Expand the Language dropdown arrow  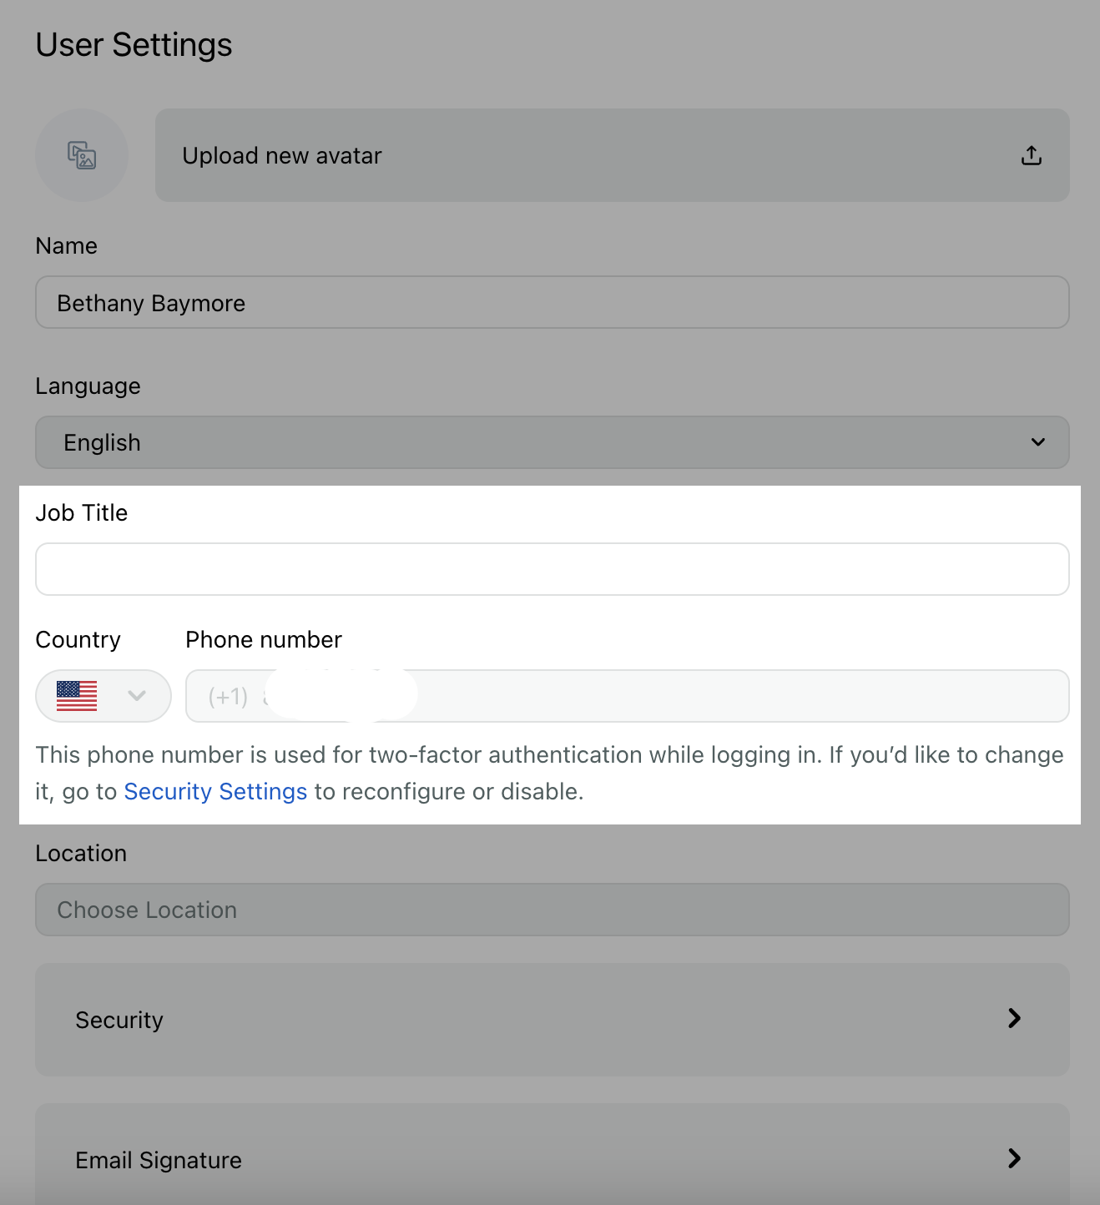1038,442
